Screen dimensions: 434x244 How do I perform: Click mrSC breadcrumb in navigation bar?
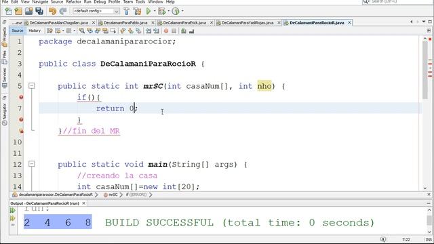point(111,195)
